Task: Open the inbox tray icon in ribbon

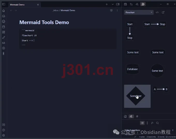Action: tap(4, 16)
